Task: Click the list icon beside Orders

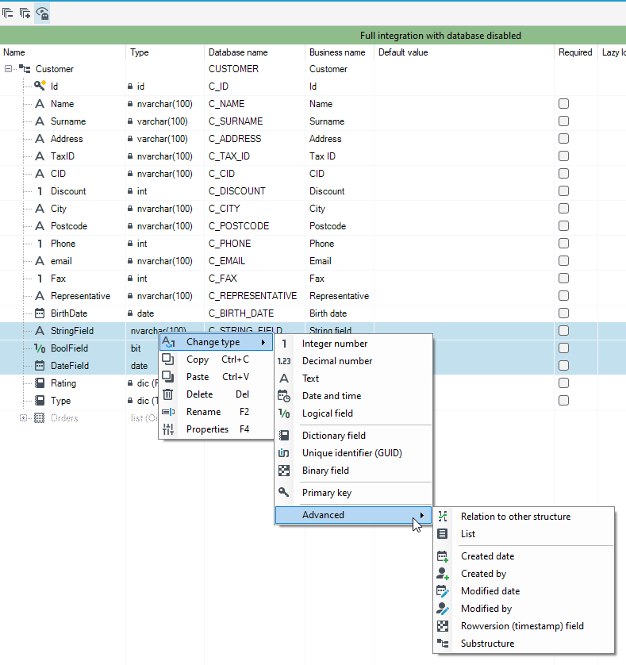Action: (39, 417)
